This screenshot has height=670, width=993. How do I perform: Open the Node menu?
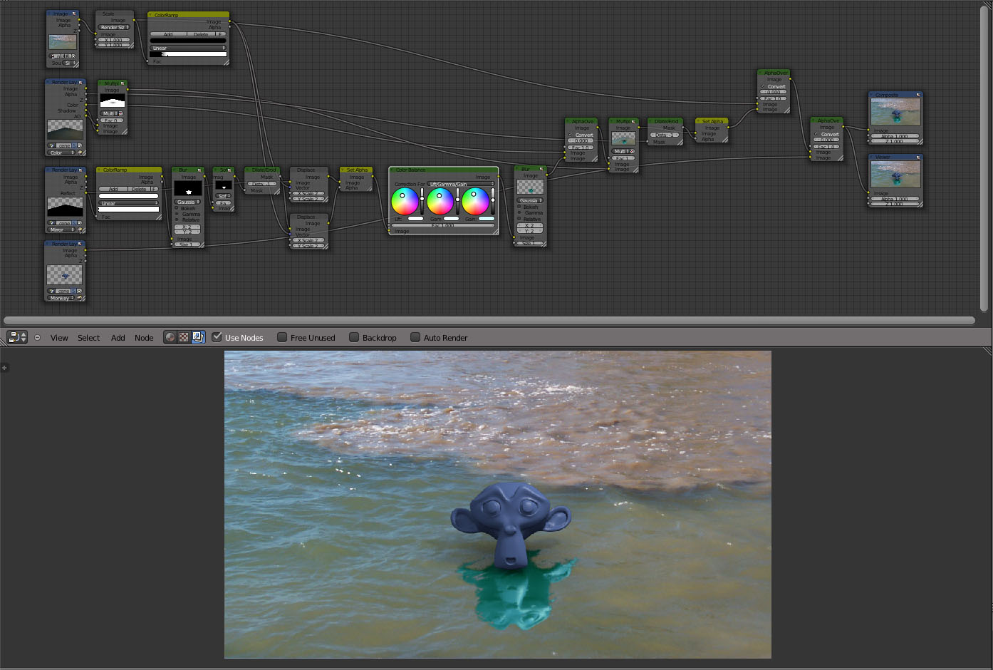(x=144, y=338)
